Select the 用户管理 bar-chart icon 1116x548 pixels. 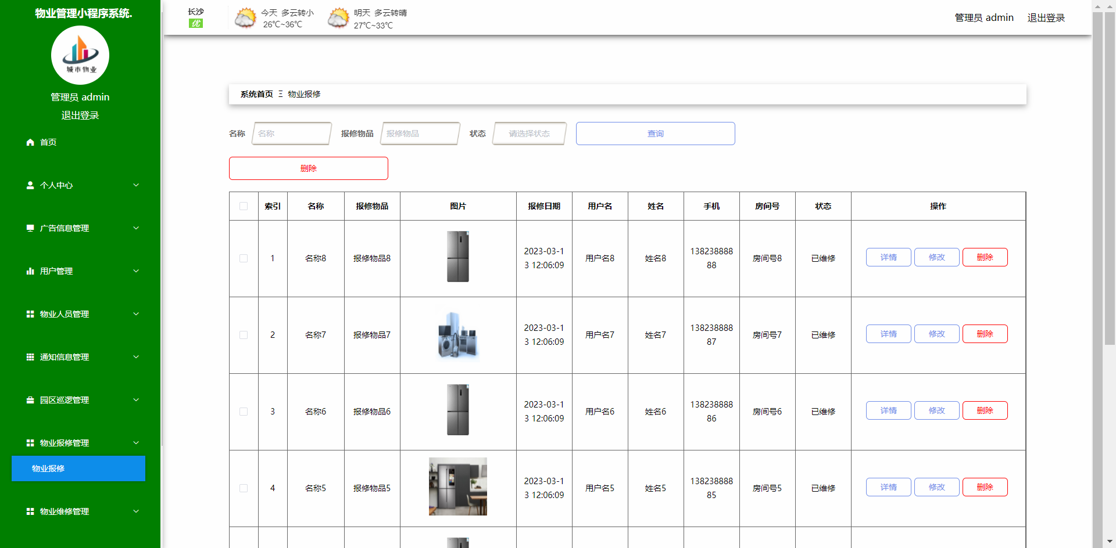coord(30,271)
